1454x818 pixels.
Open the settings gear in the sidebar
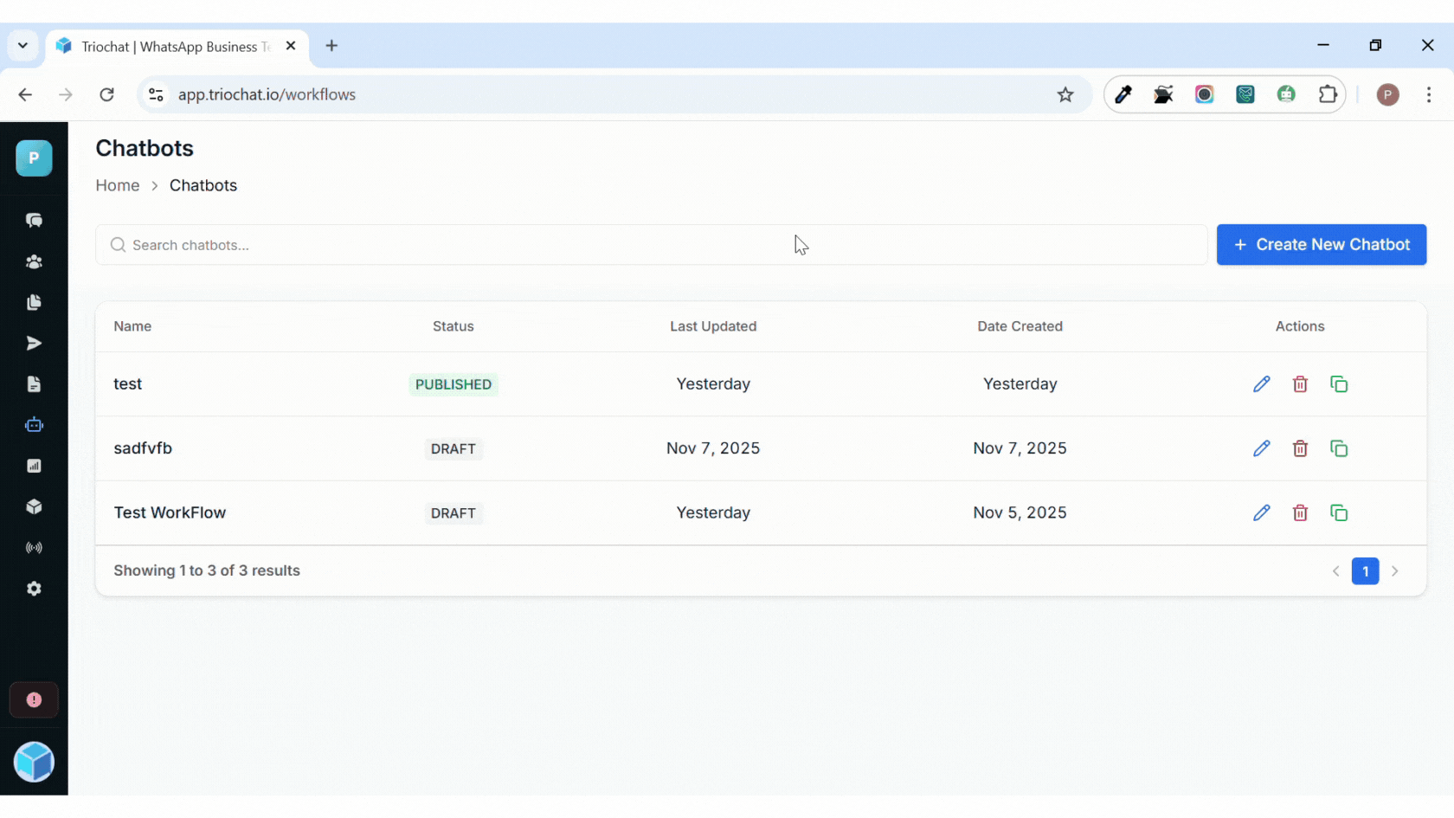click(34, 589)
